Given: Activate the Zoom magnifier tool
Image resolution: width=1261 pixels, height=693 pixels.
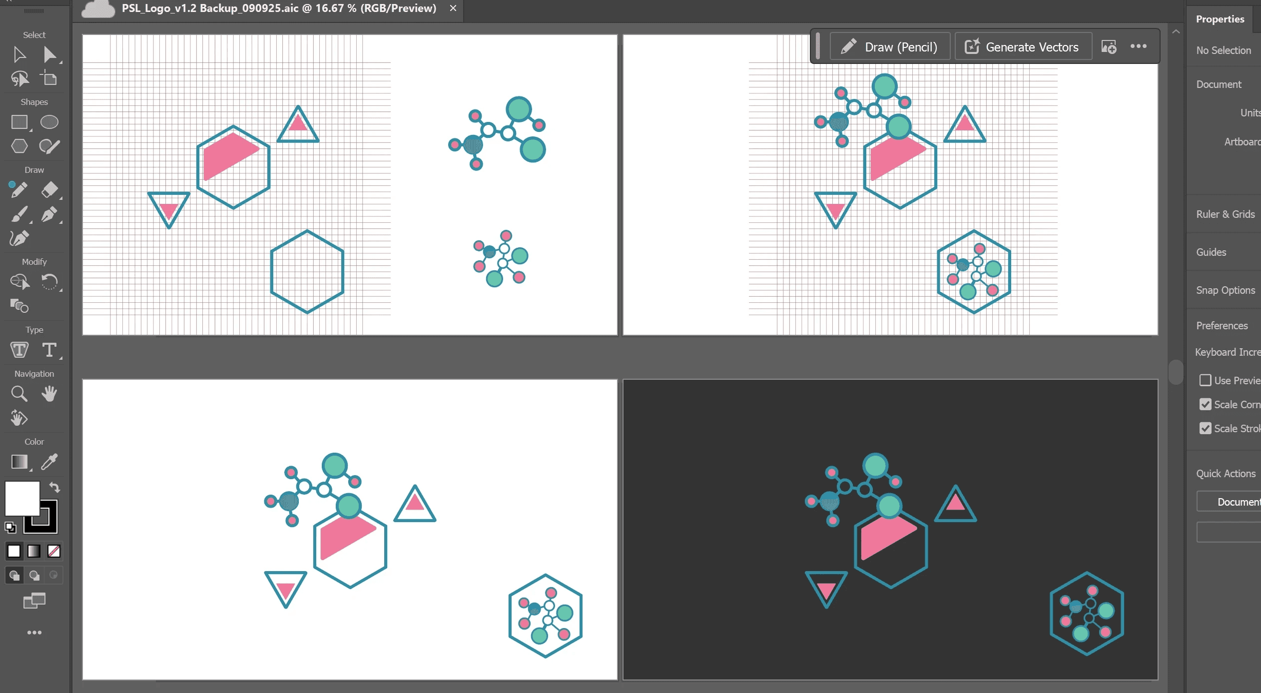Looking at the screenshot, I should (19, 394).
